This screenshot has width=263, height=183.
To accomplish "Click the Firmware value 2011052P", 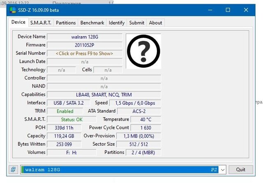I will (x=85, y=45).
